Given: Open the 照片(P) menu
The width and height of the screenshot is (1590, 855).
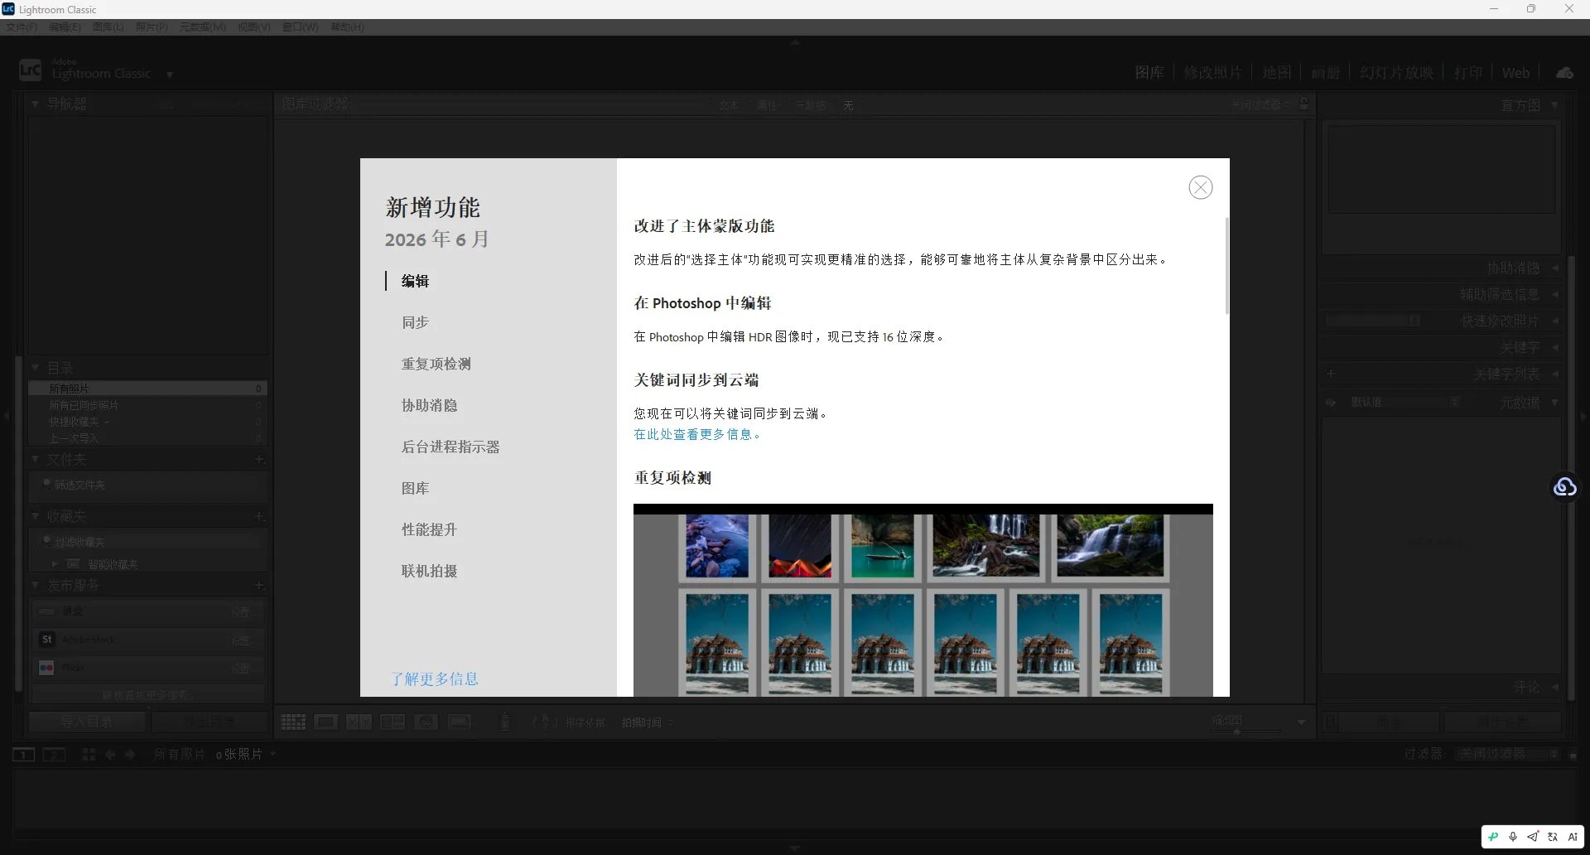Looking at the screenshot, I should [x=152, y=27].
